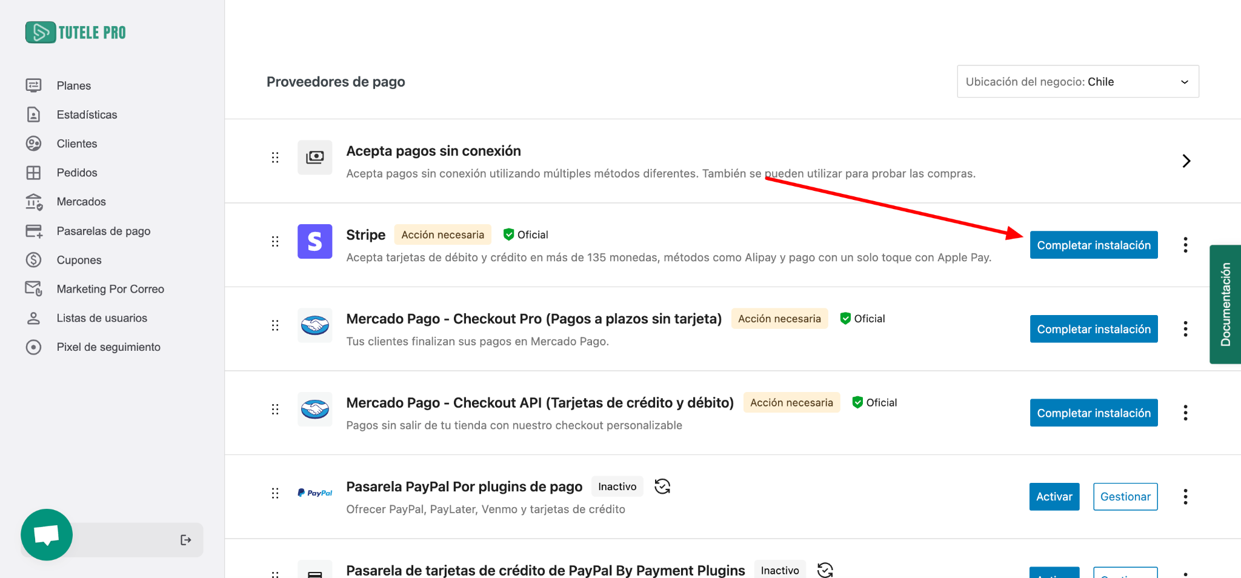Click the PayPal logo

tap(315, 493)
